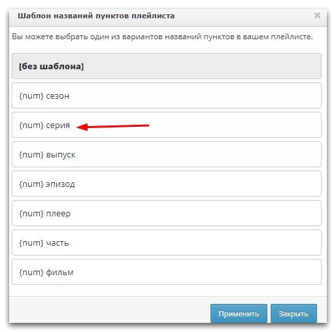
Task: Click the Закрыть button
Action: (x=294, y=314)
